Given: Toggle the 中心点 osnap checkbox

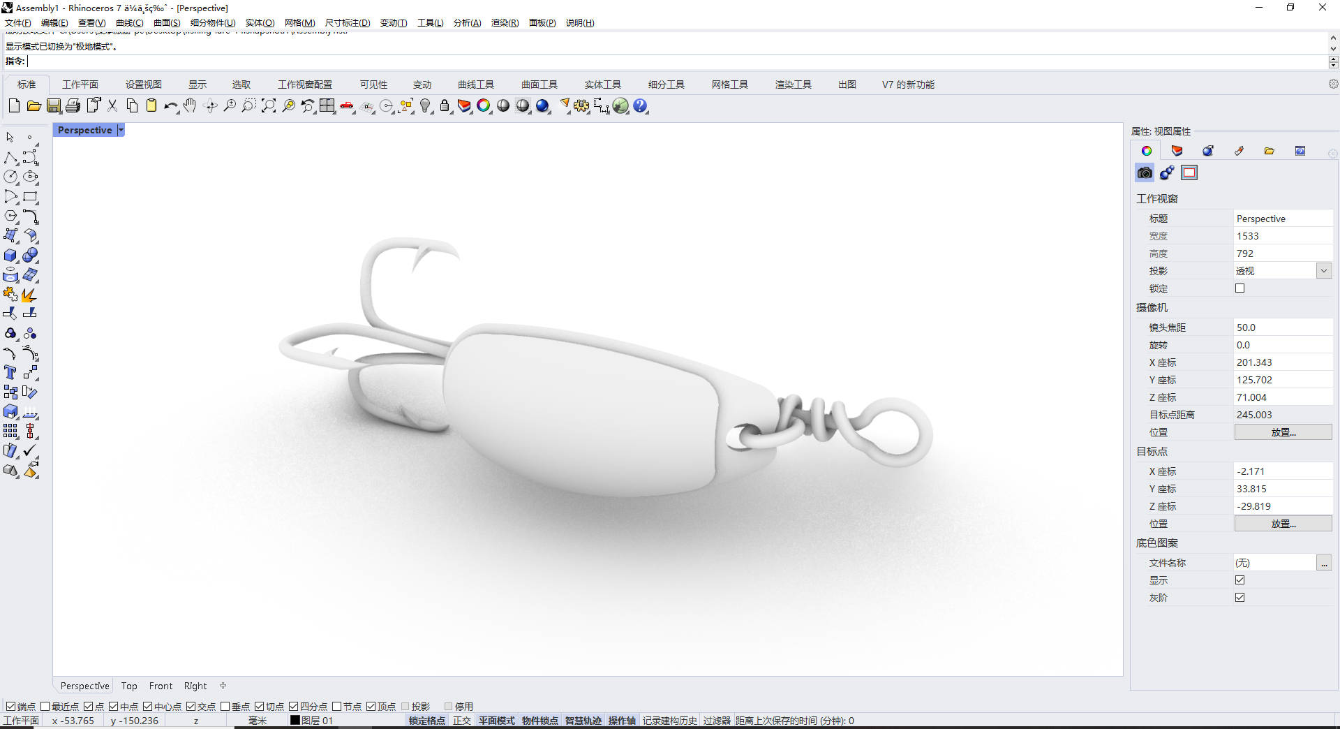Looking at the screenshot, I should click(148, 707).
